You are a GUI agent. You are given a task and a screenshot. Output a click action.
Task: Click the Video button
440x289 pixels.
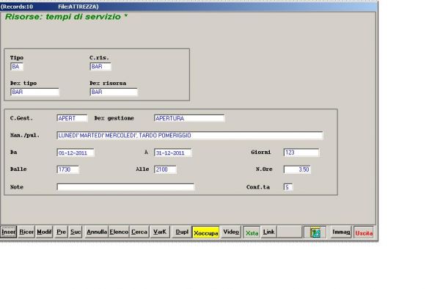(x=231, y=232)
